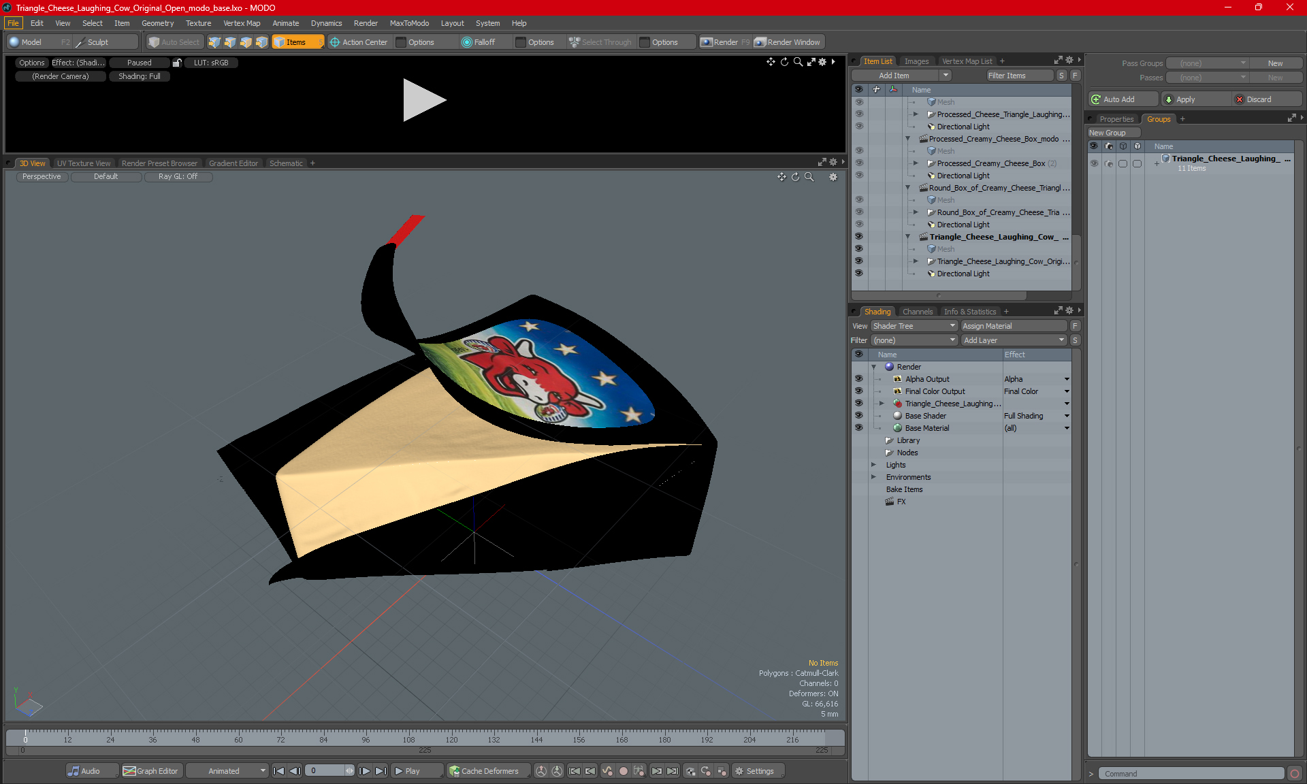Go to first frame
Screen dimensions: 1307x784
point(278,771)
